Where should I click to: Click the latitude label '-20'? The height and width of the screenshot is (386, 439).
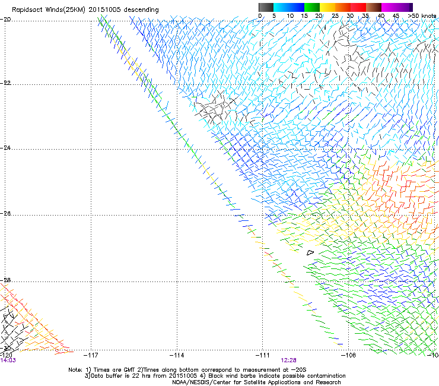[x=5, y=19]
